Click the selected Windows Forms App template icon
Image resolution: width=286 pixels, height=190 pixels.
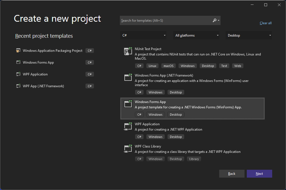(128, 104)
